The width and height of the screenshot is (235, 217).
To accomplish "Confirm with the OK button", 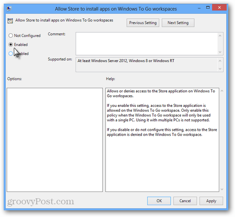I will click(x=159, y=201).
